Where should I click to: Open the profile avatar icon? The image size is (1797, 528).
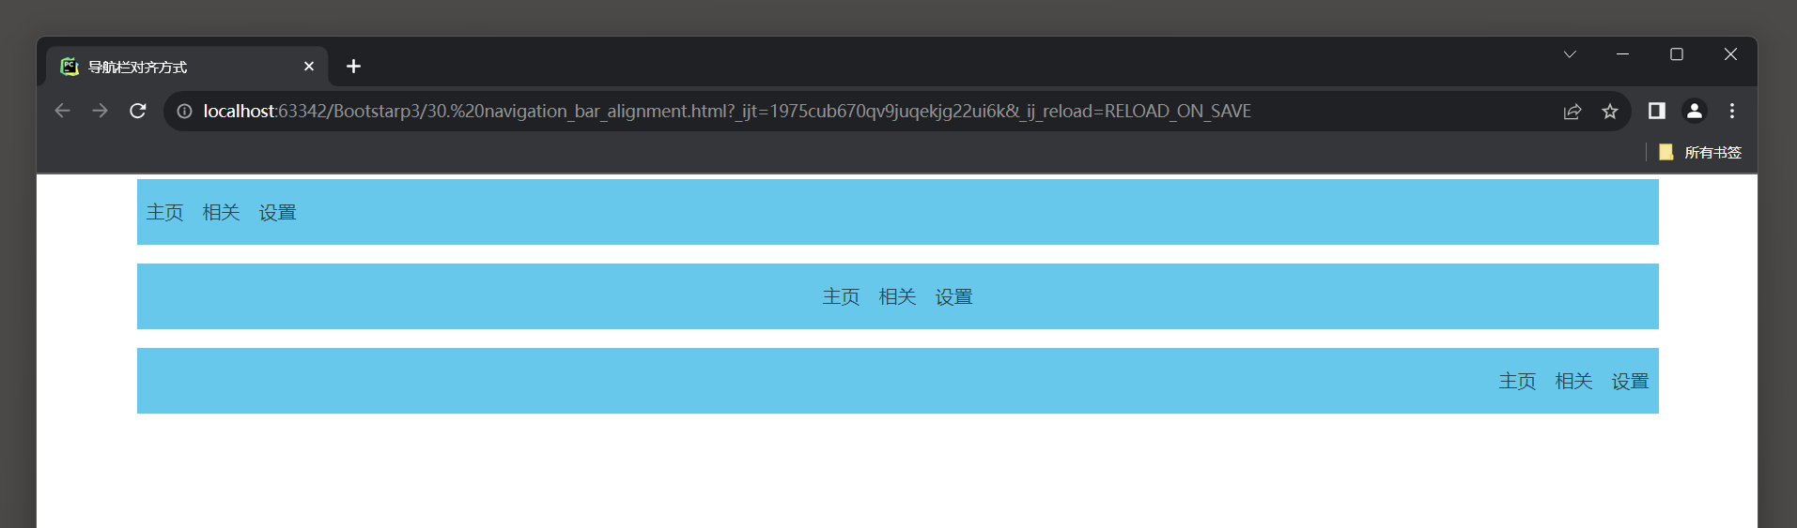point(1695,111)
